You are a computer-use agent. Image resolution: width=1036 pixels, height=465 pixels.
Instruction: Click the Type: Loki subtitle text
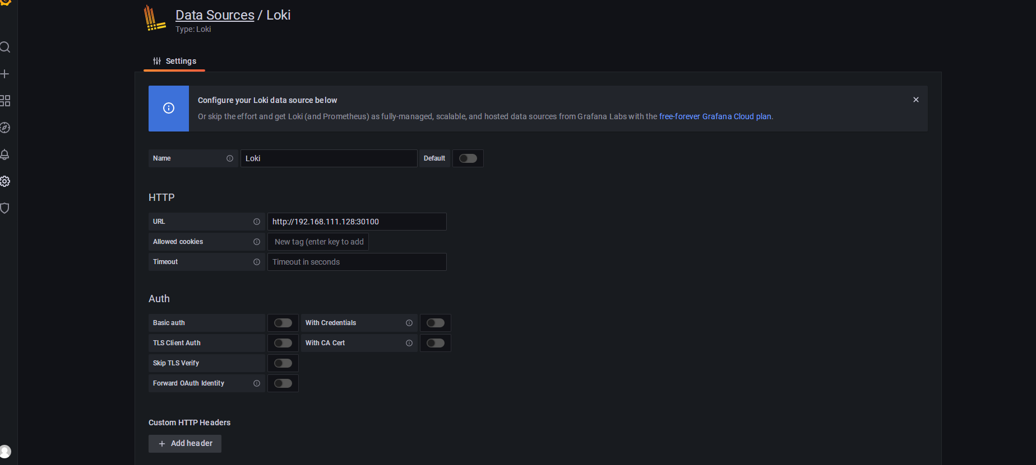point(193,29)
